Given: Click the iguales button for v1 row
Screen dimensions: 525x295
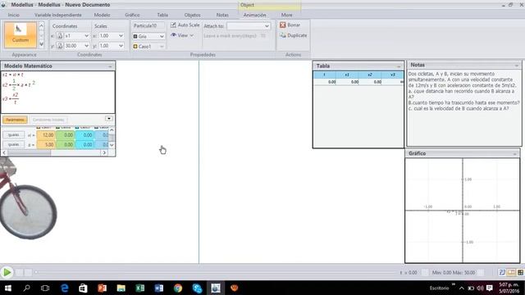Looking at the screenshot, I should (x=13, y=134).
